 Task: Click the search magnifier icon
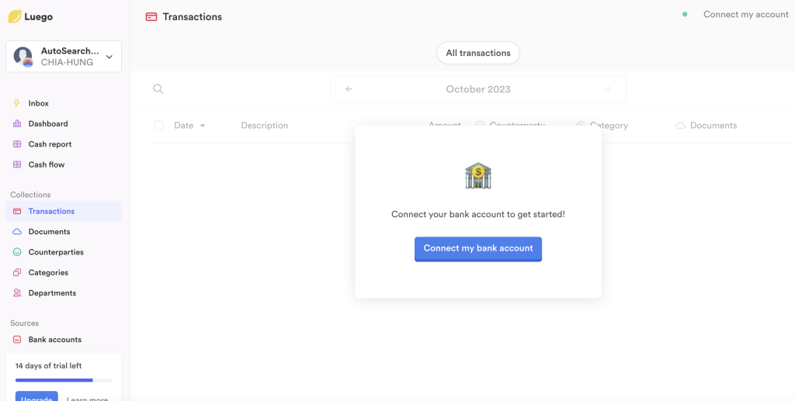tap(158, 89)
